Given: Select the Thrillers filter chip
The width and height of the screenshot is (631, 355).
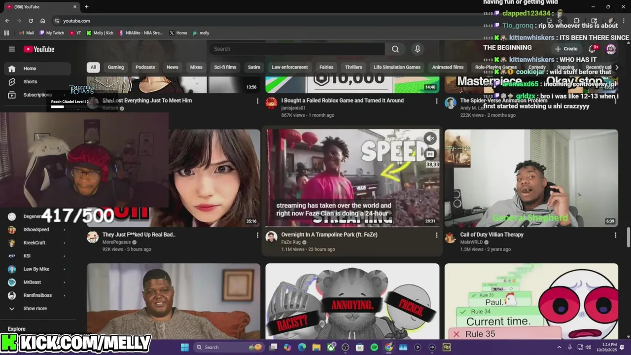Looking at the screenshot, I should coord(353,67).
